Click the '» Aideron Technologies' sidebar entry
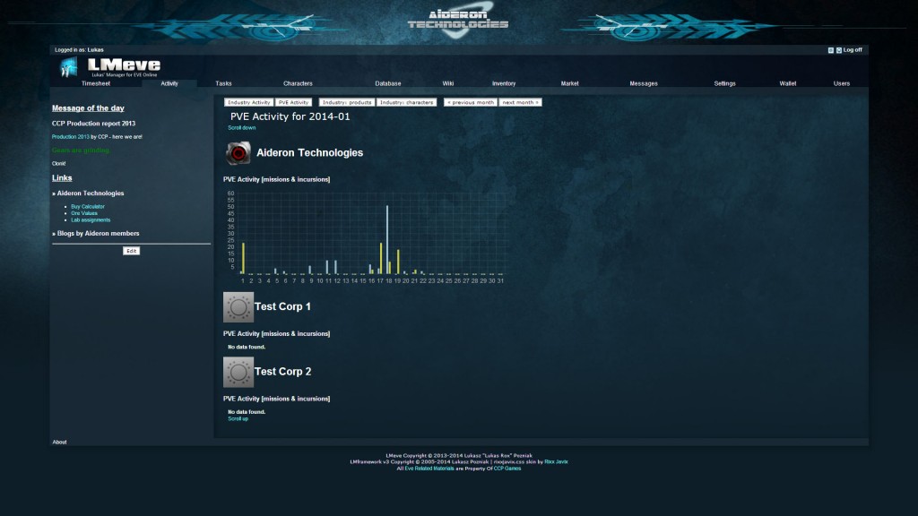The width and height of the screenshot is (918, 516). tap(88, 193)
